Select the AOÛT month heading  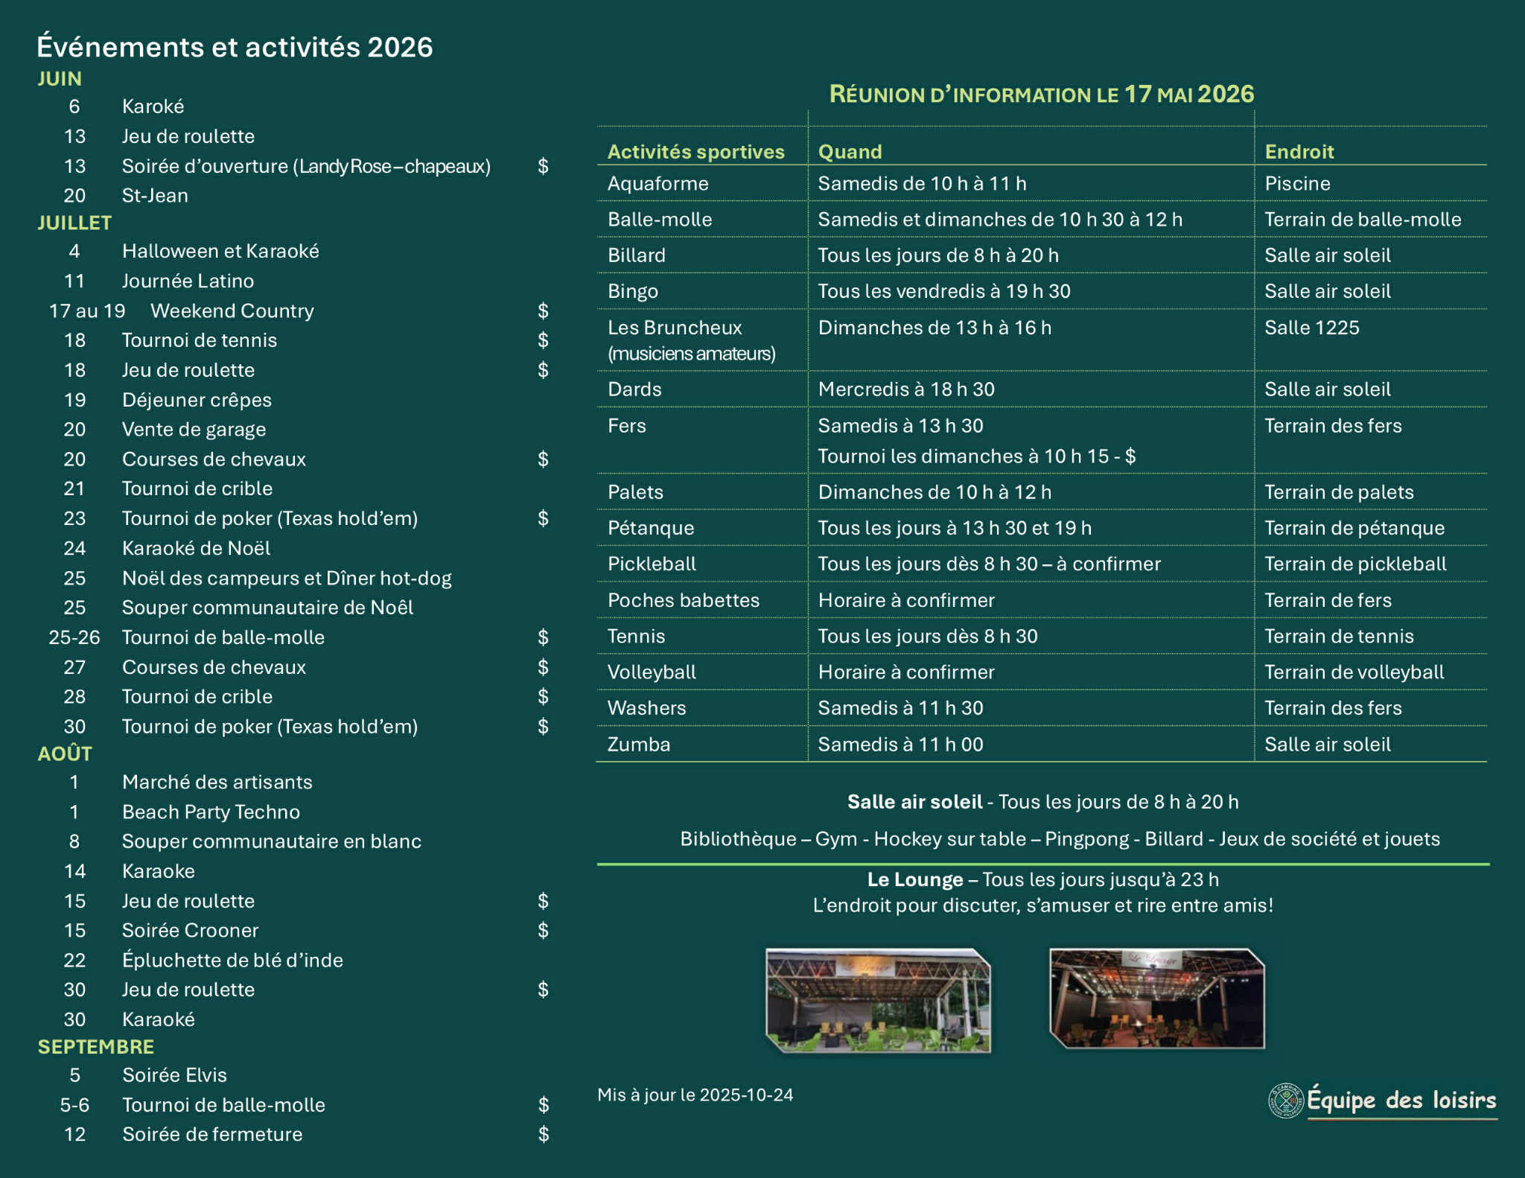(65, 754)
